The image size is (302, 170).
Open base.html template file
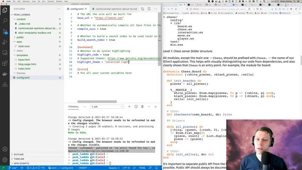pyautogui.click(x=24, y=60)
